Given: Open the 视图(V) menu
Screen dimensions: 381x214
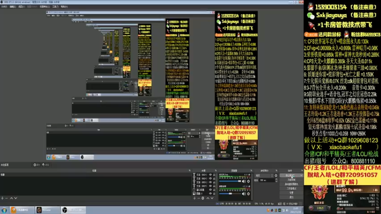Looking at the screenshot, I should 21,7.
